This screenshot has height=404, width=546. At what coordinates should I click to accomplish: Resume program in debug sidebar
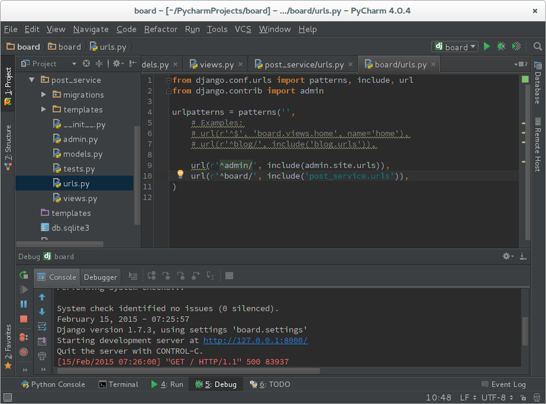[x=24, y=289]
